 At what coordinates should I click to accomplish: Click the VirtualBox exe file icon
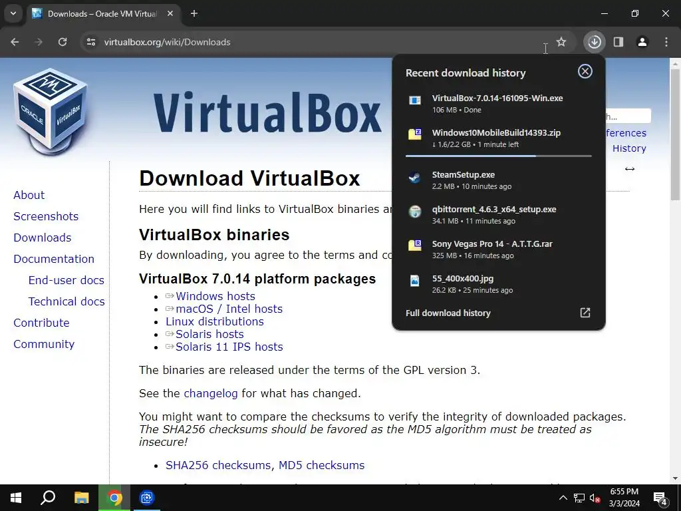[415, 101]
